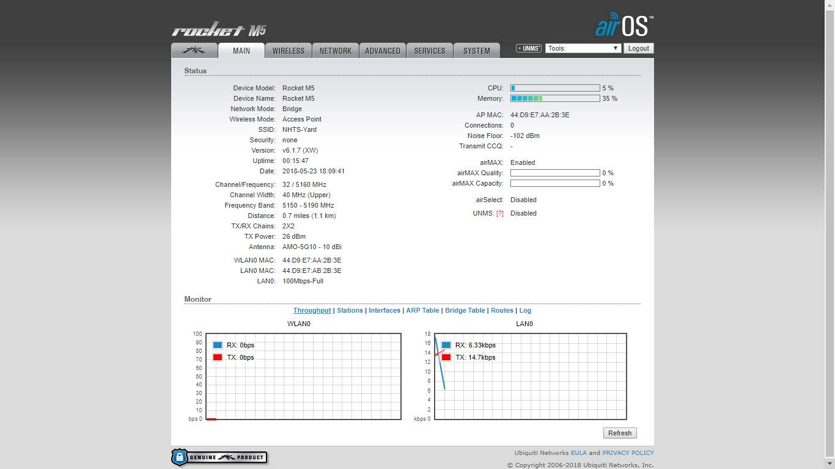Click LAN0 speed value 100Mbps-Full

pyautogui.click(x=303, y=281)
